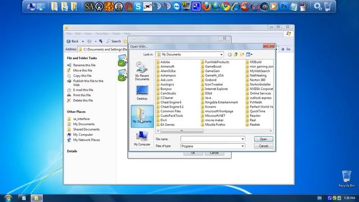Select the Java folder

(206, 98)
